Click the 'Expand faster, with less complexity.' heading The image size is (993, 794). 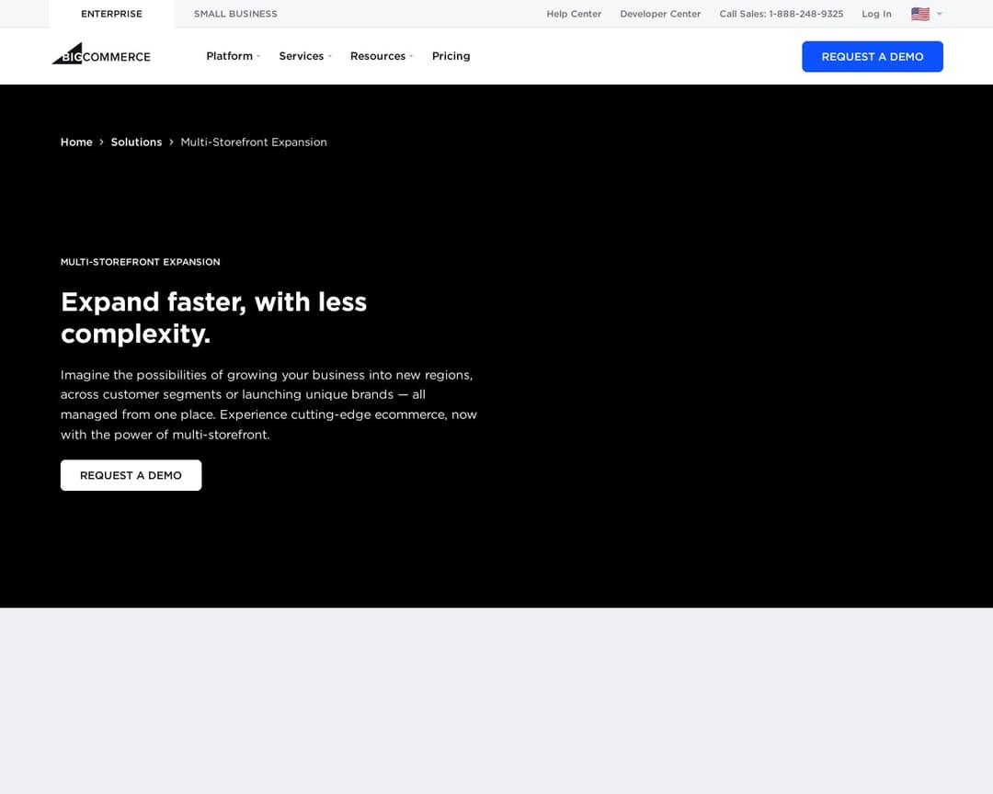214,318
